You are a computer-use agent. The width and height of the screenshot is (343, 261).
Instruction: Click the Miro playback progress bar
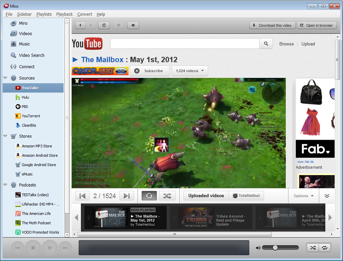(164, 248)
